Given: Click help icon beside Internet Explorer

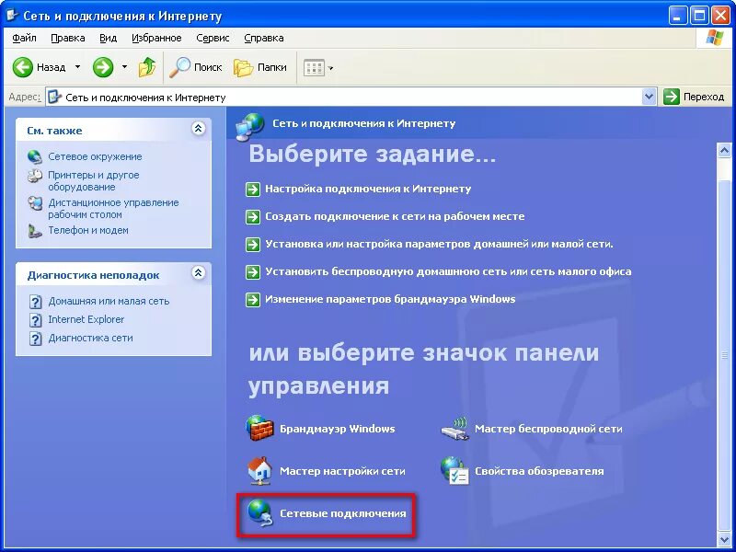Looking at the screenshot, I should click(x=36, y=319).
